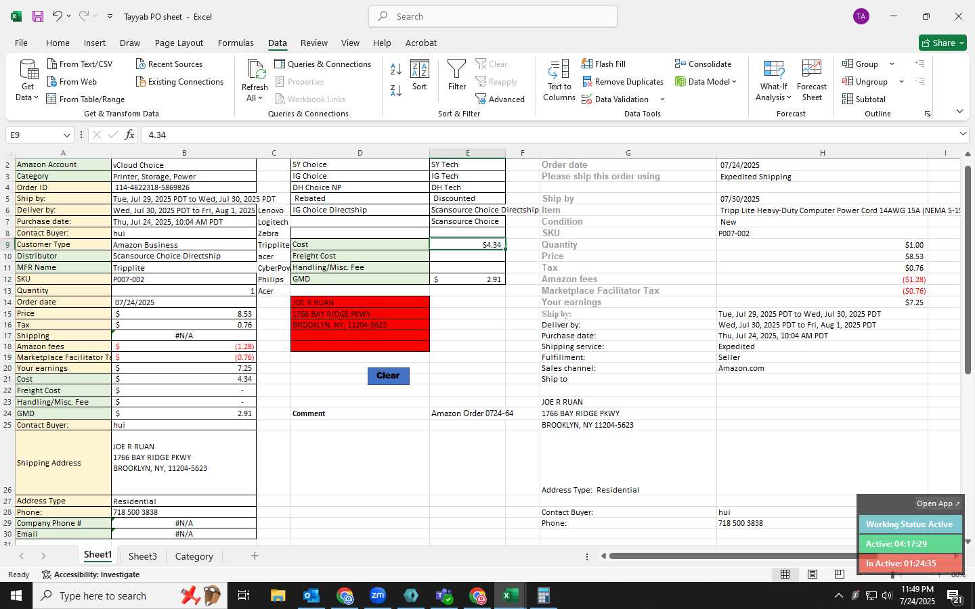Screen dimensions: 975x609
Task: Launch Text to Columns wizard
Action: click(x=559, y=81)
